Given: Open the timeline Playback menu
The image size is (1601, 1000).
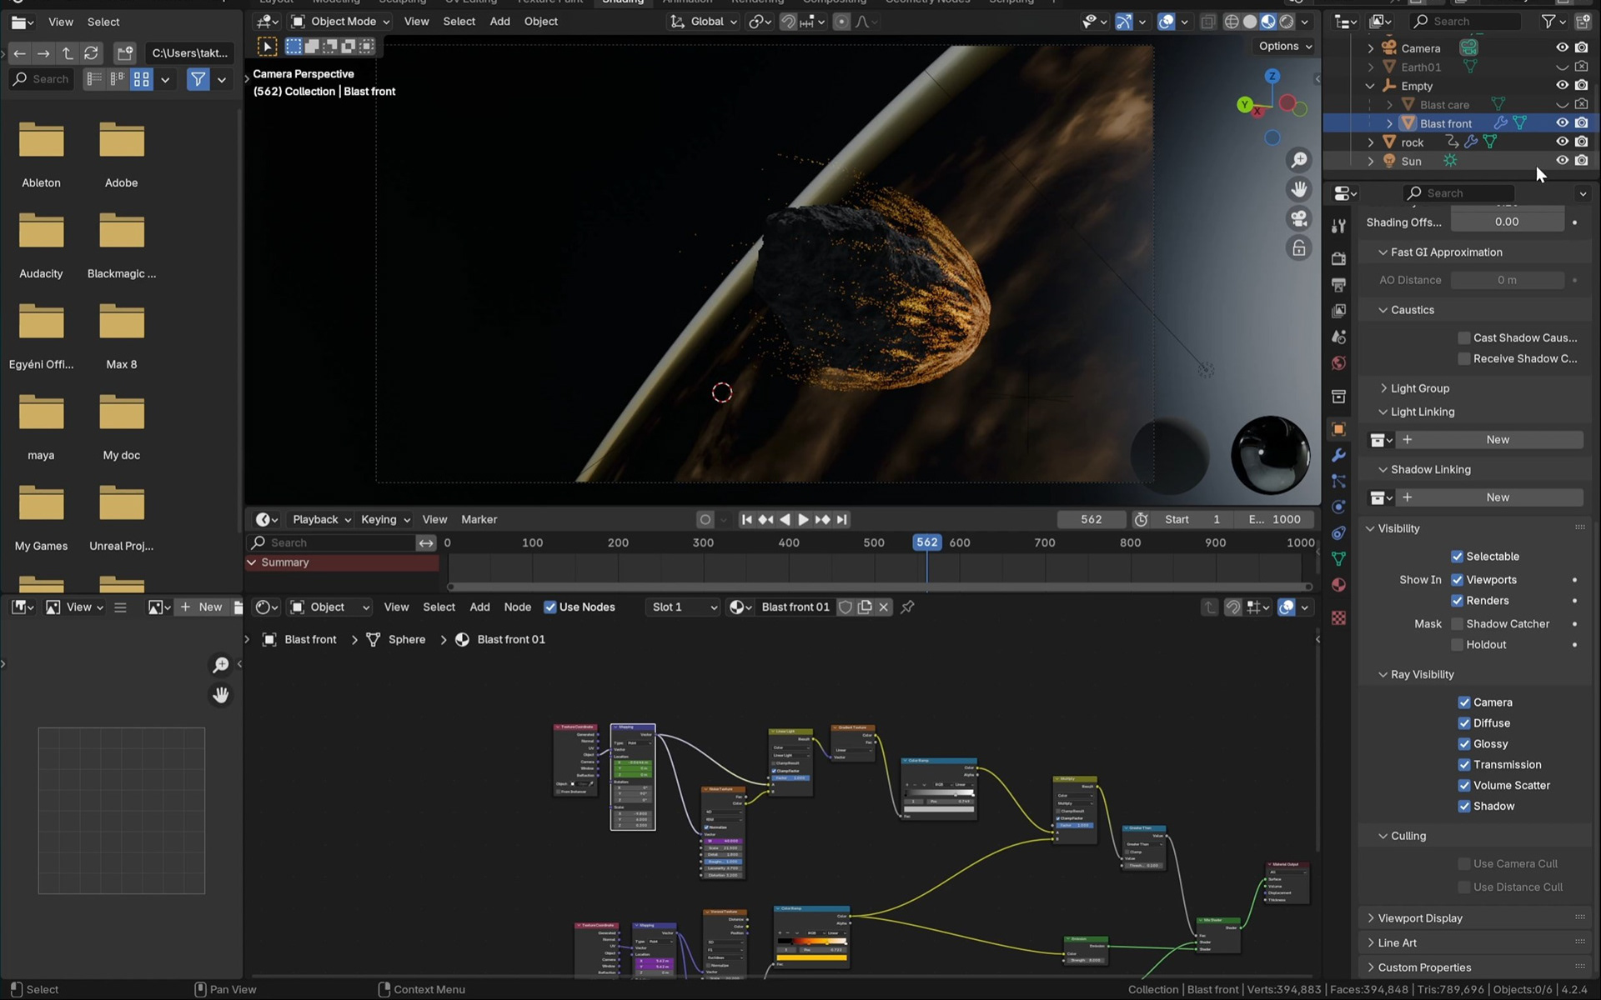Looking at the screenshot, I should [321, 519].
